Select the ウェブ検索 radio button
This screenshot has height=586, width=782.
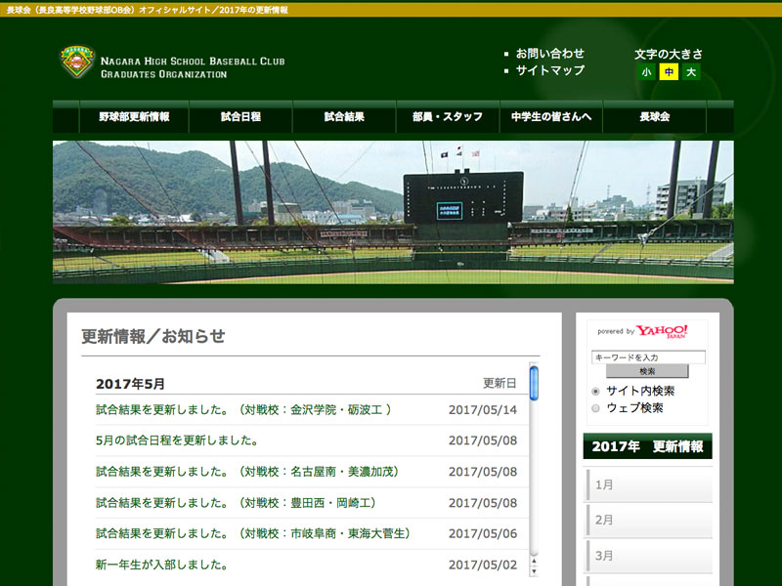596,408
